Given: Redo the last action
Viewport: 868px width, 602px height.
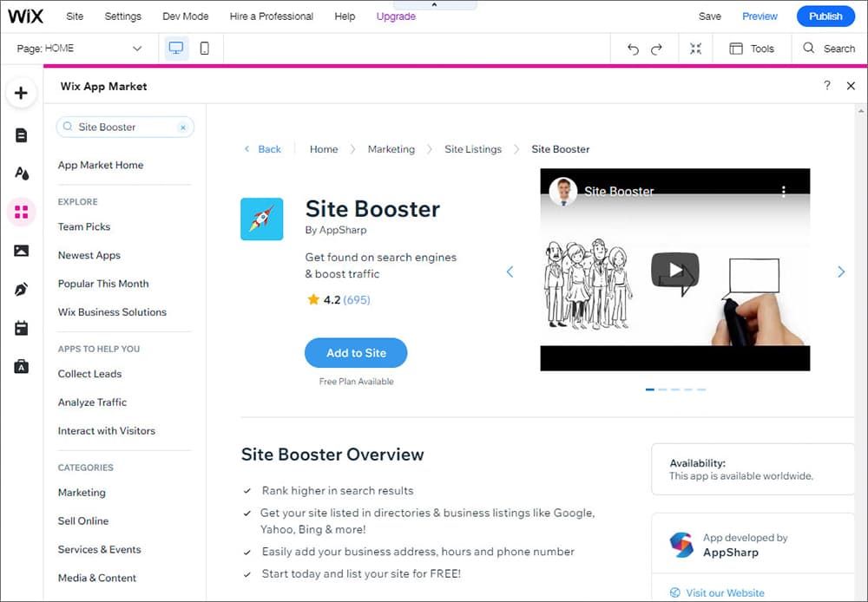Looking at the screenshot, I should 656,49.
